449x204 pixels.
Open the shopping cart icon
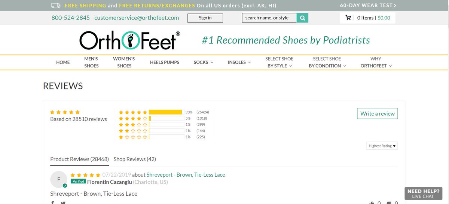tap(348, 18)
